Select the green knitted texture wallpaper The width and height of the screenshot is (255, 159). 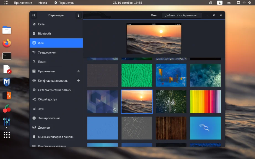click(x=137, y=75)
